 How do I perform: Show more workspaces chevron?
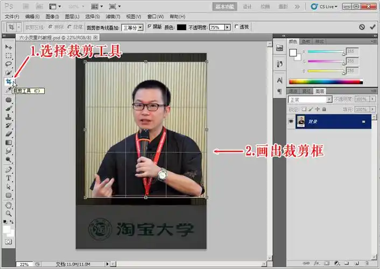click(297, 6)
